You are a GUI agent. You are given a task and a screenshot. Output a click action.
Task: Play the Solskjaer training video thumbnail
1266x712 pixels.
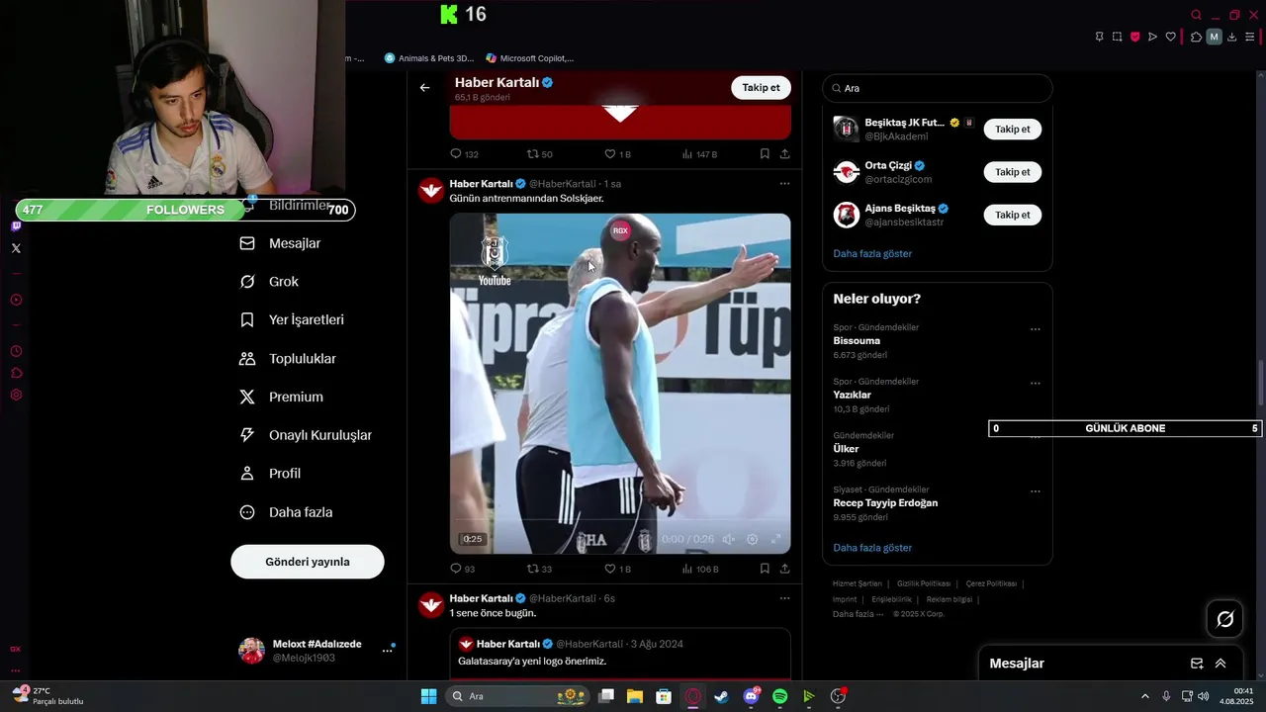[620, 384]
